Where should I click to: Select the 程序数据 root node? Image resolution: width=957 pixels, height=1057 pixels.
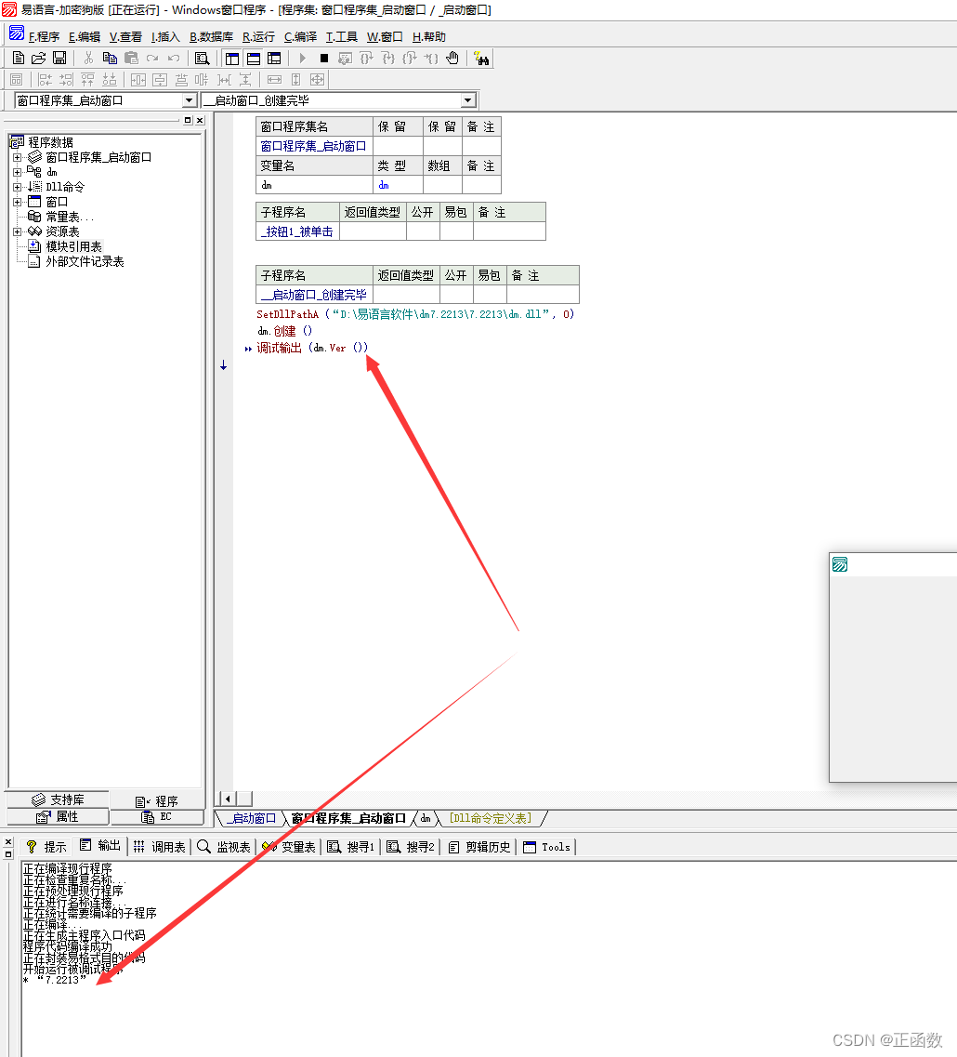click(50, 142)
